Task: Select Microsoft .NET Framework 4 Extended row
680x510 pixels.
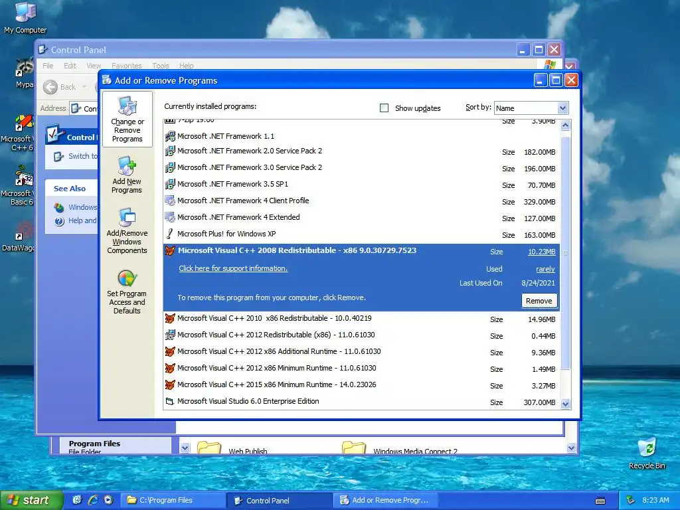Action: [362, 218]
